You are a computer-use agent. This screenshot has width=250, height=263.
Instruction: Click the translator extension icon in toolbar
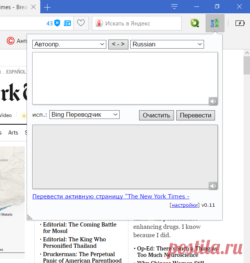[x=215, y=24]
